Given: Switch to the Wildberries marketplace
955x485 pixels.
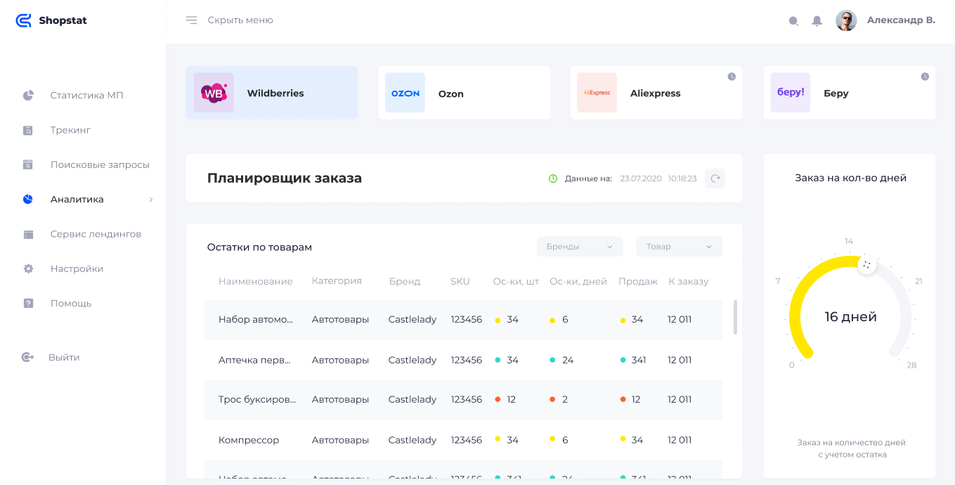Looking at the screenshot, I should tap(272, 92).
